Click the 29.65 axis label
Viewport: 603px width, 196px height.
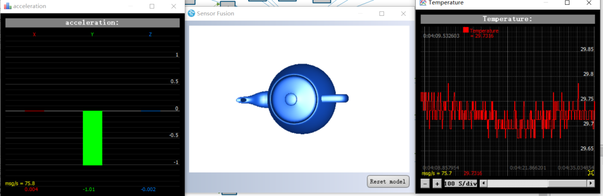coord(587,149)
